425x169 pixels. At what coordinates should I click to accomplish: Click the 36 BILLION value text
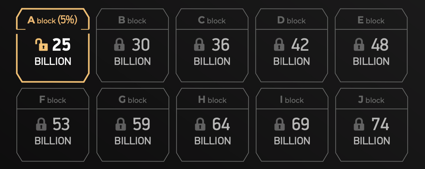click(x=212, y=53)
